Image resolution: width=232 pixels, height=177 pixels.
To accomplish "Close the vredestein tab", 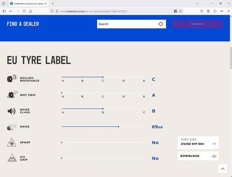I will pos(46,3).
